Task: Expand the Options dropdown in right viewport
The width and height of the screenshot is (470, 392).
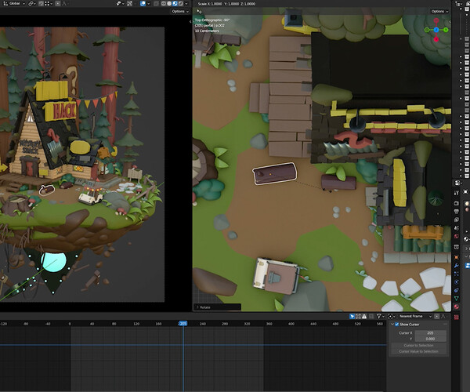Action: 440,12
